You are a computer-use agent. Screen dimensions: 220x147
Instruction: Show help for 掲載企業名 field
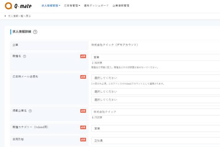pos(30,111)
